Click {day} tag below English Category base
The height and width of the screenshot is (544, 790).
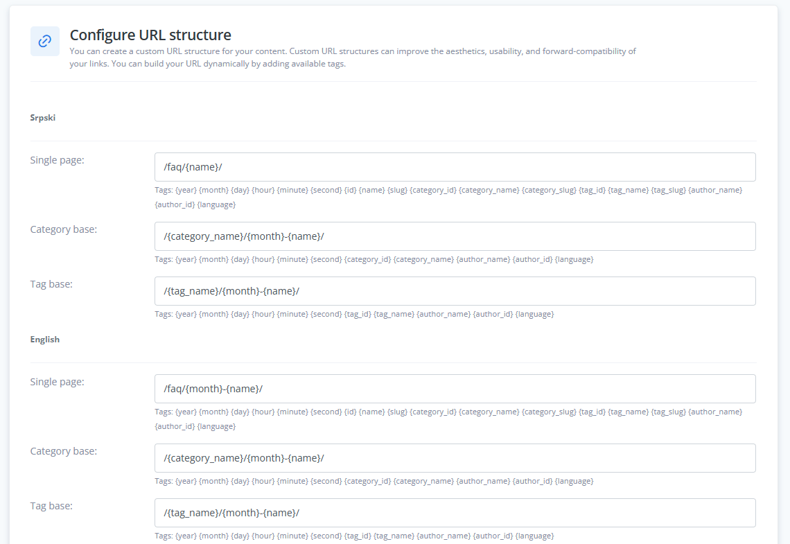coord(240,481)
